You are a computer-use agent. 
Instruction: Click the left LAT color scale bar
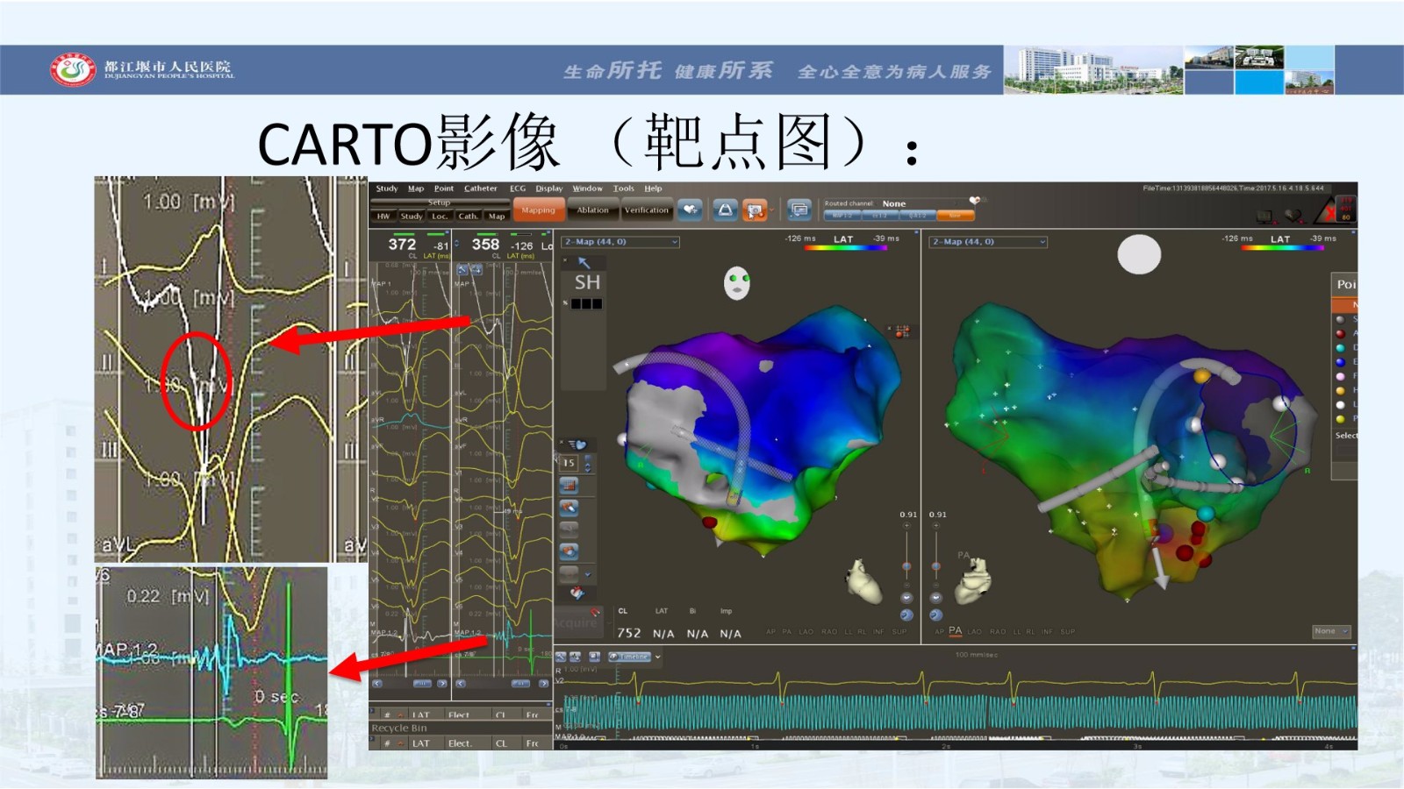click(x=846, y=248)
